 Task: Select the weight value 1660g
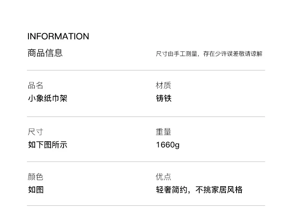tap(168, 145)
